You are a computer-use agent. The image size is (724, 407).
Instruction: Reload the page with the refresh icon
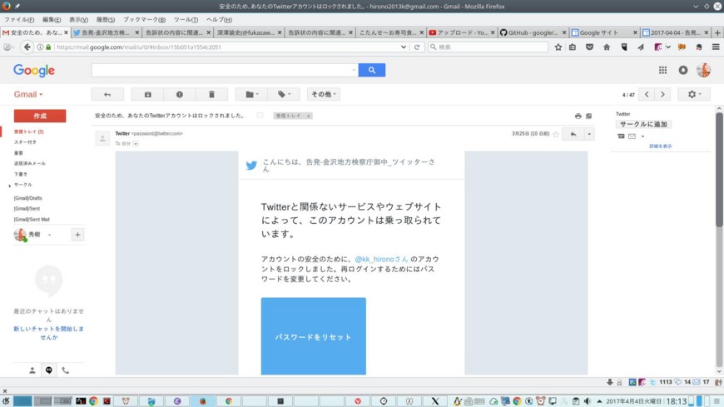pos(416,47)
